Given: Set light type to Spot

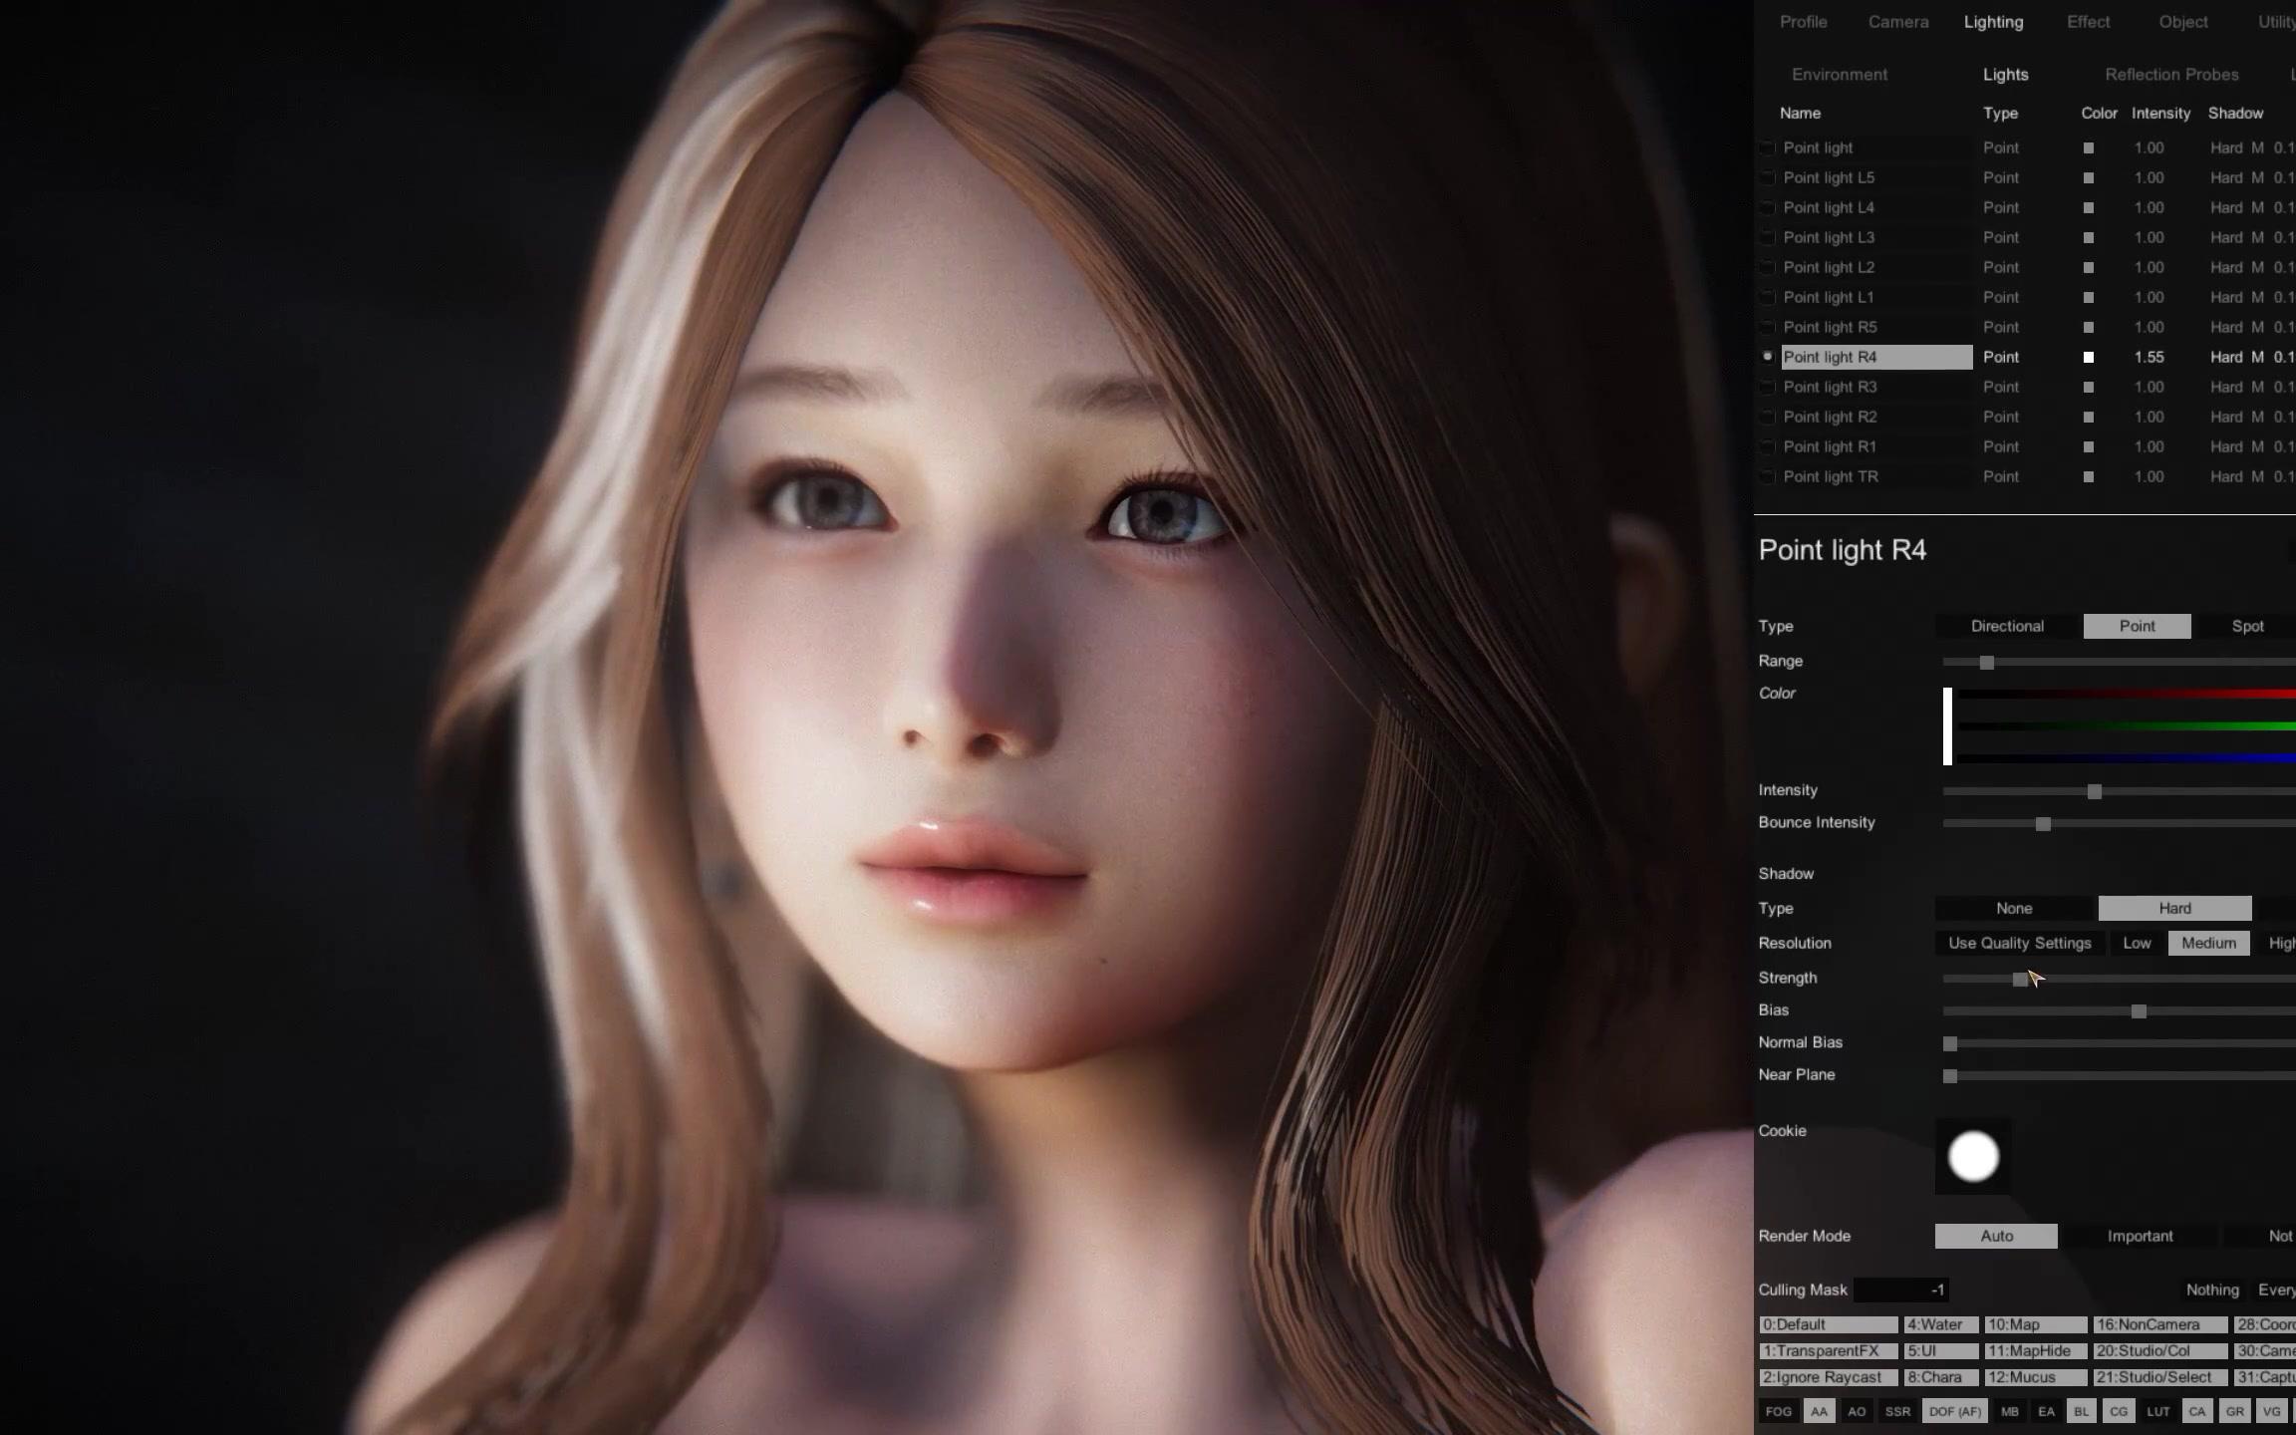Looking at the screenshot, I should click(2247, 626).
